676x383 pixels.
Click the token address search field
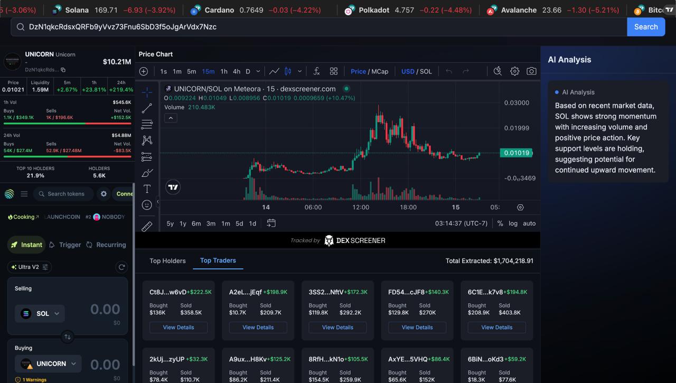pyautogui.click(x=319, y=27)
